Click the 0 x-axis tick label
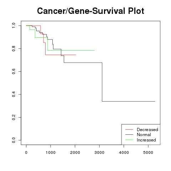 click(26, 152)
